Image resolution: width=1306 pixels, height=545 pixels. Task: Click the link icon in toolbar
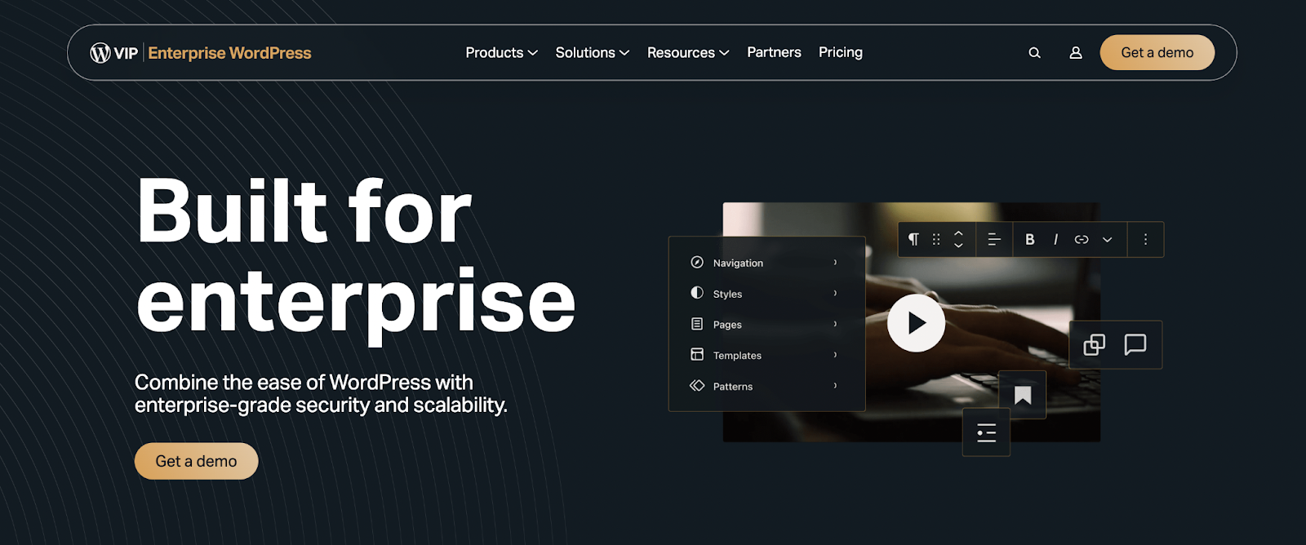pyautogui.click(x=1082, y=239)
